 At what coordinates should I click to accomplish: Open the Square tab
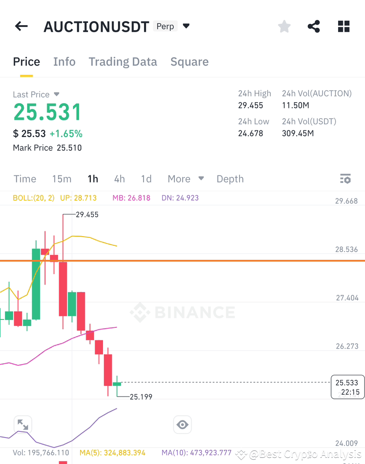(x=189, y=61)
